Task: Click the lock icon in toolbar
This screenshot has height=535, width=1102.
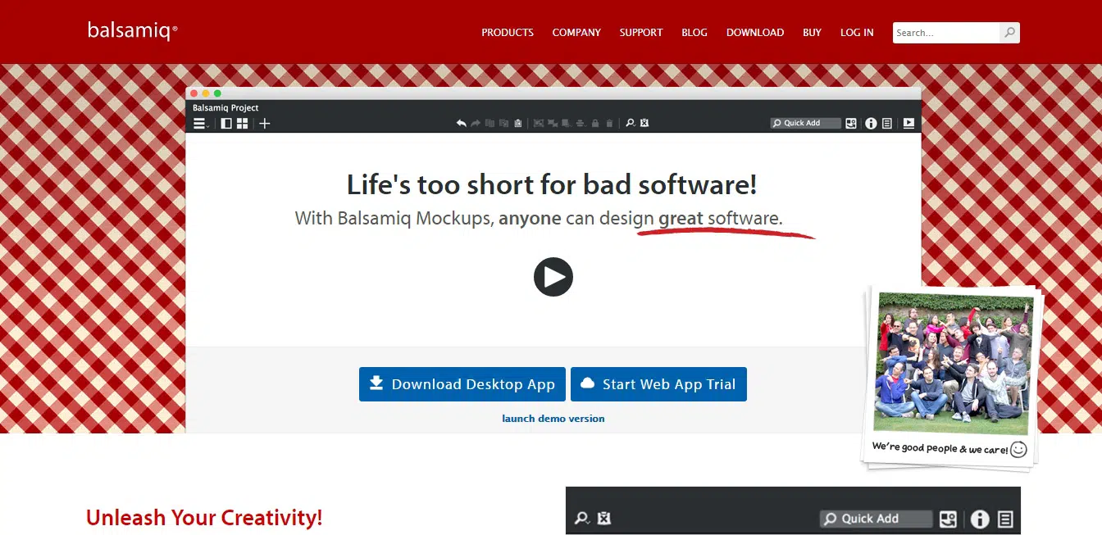Action: pyautogui.click(x=595, y=124)
